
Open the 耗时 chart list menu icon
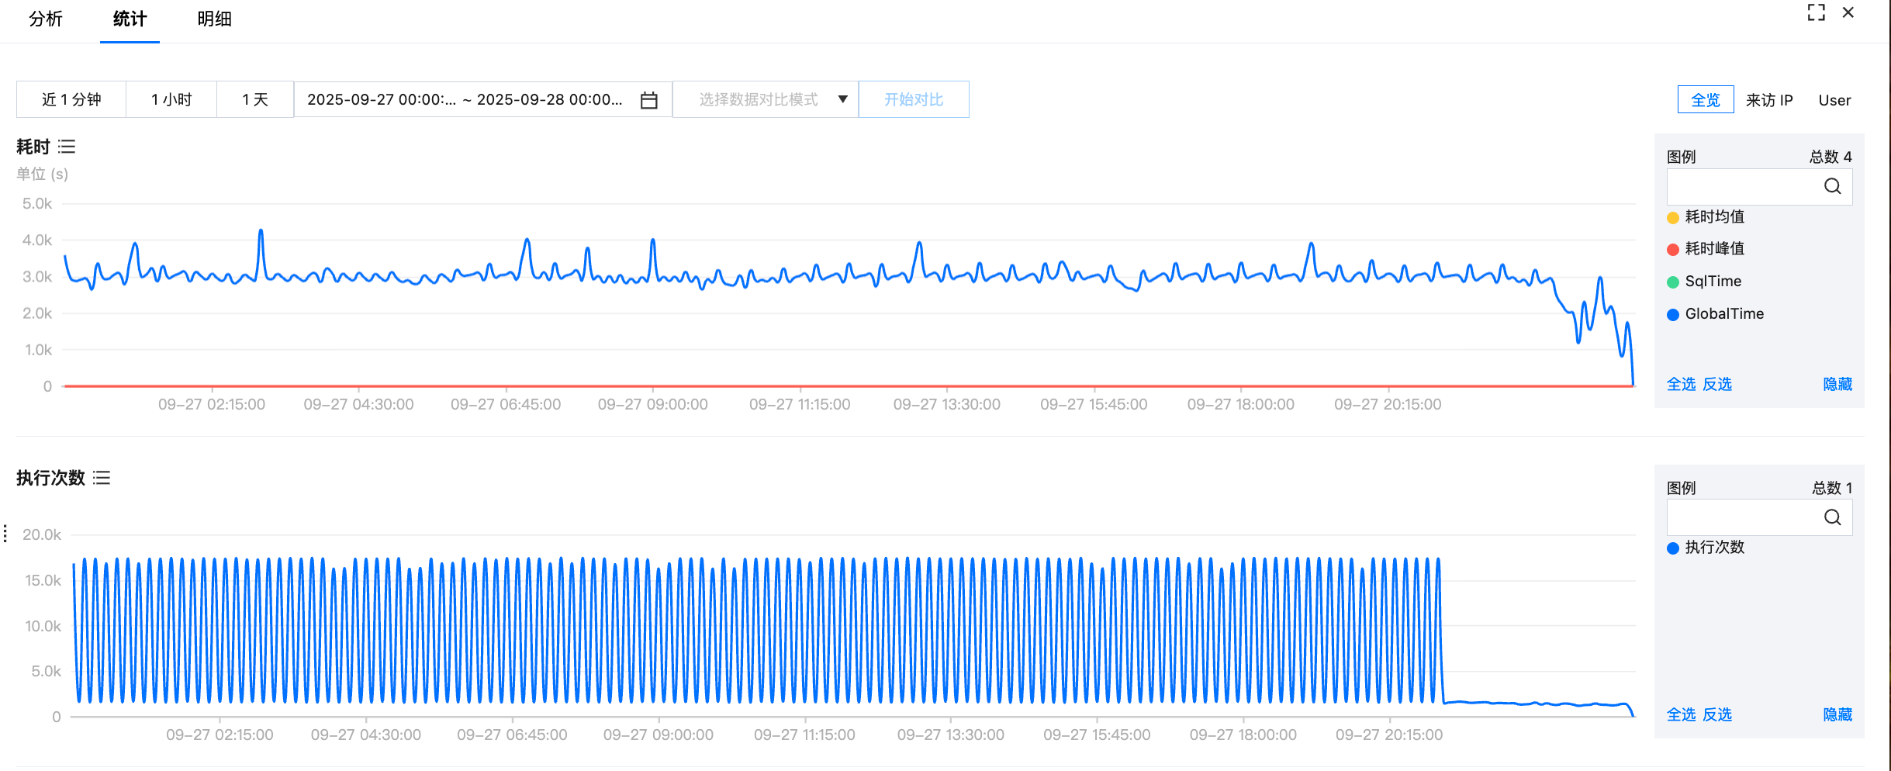click(67, 147)
